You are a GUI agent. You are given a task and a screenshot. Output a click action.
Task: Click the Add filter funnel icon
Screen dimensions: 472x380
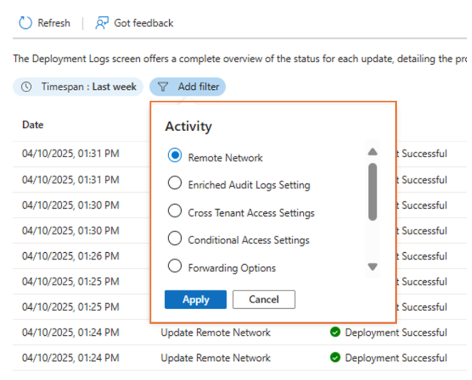(163, 87)
